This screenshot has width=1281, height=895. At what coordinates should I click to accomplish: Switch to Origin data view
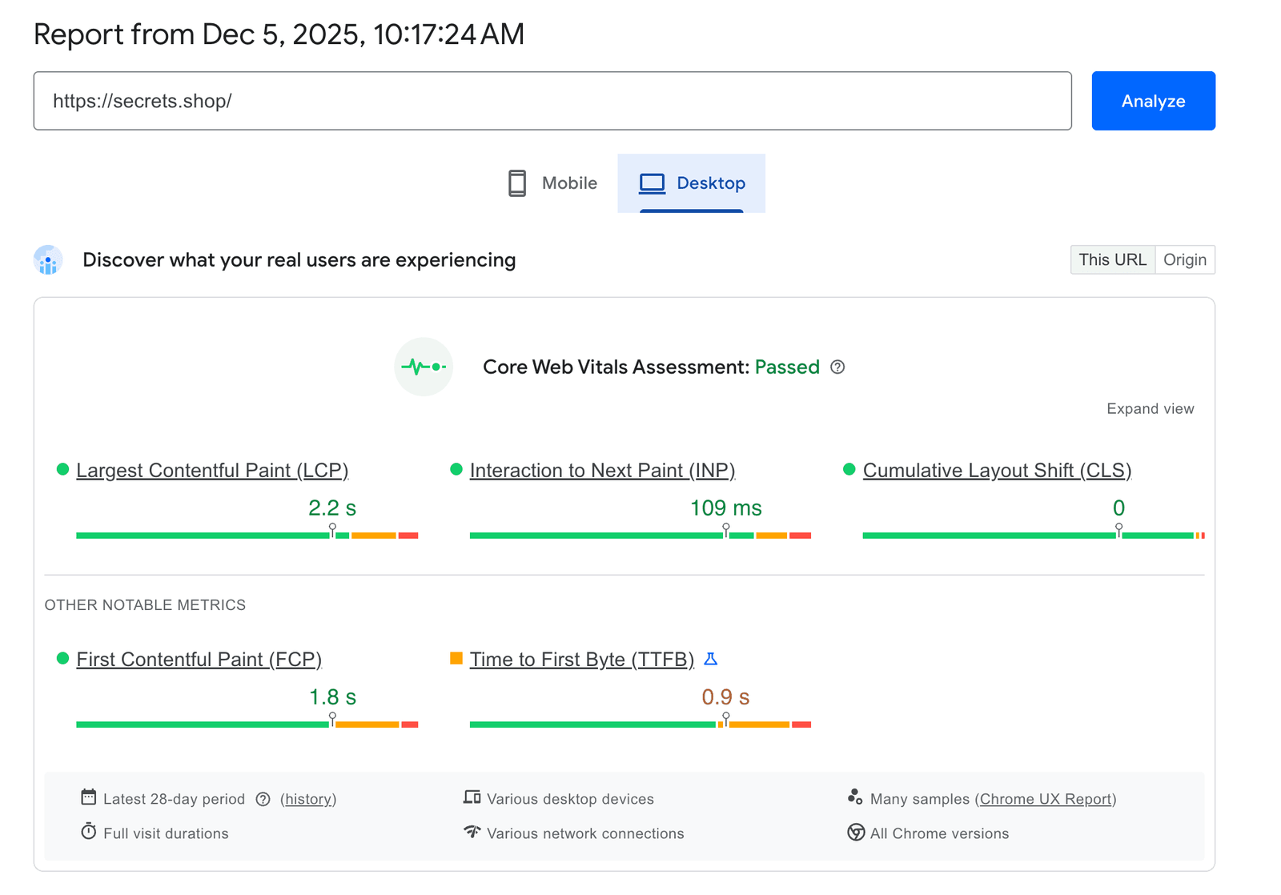(x=1184, y=259)
